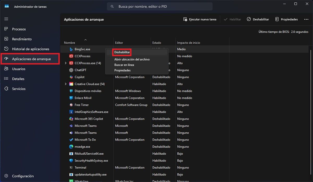
Task: Click Ninguno impact for Free Timer
Action: click(x=183, y=105)
